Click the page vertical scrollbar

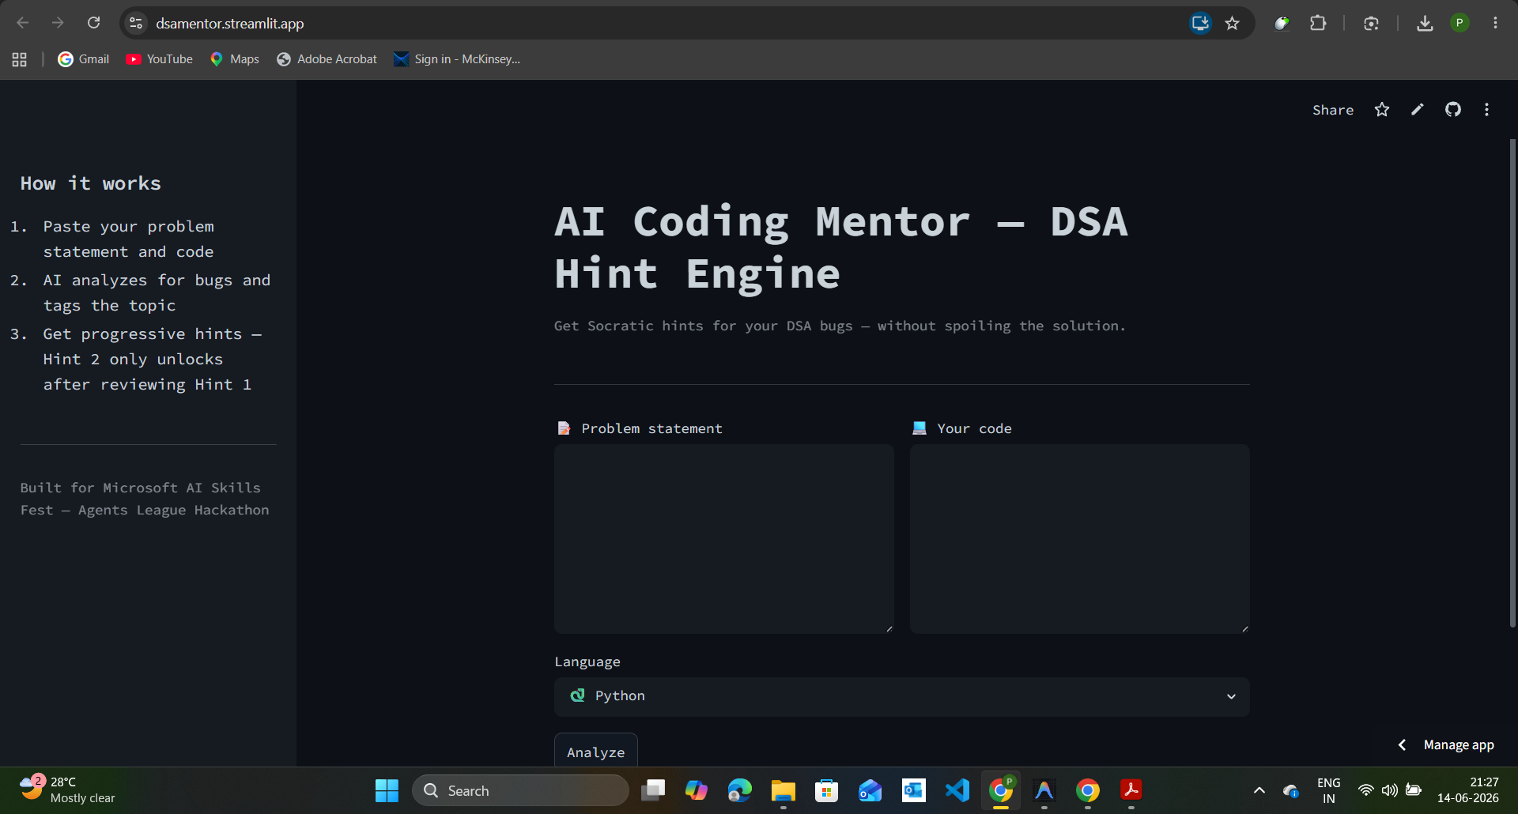pos(1512,383)
